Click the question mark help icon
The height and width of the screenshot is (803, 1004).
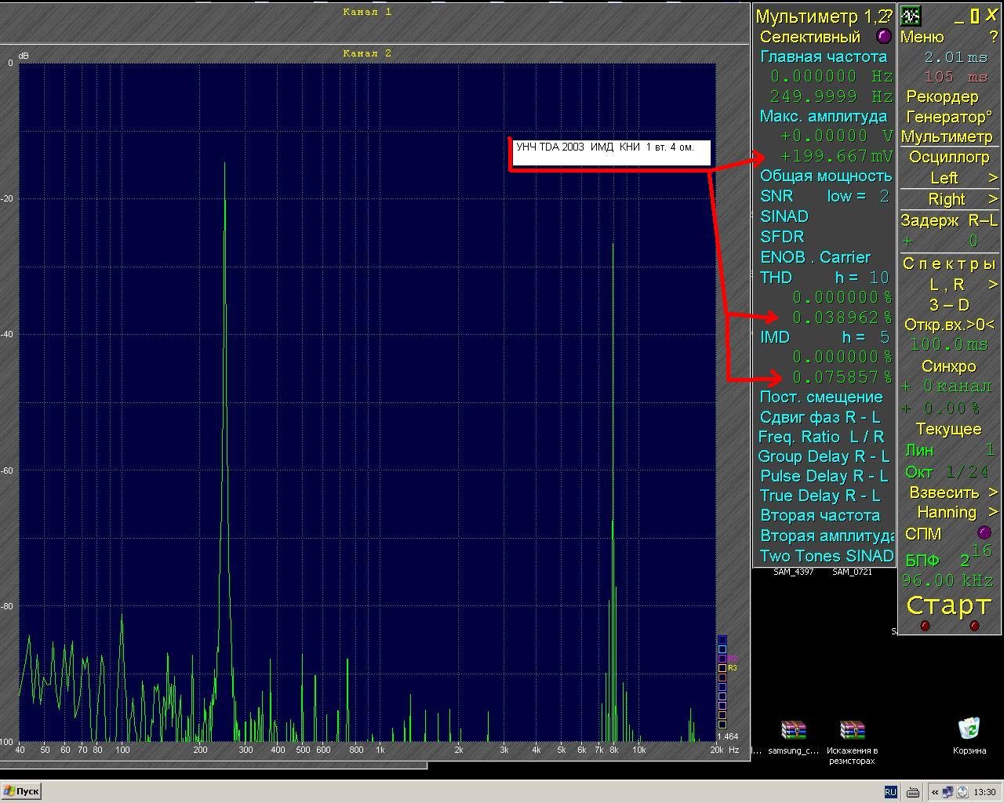coord(993,37)
